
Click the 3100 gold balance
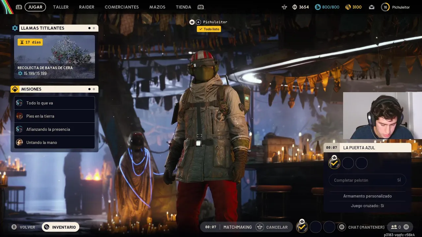(357, 7)
